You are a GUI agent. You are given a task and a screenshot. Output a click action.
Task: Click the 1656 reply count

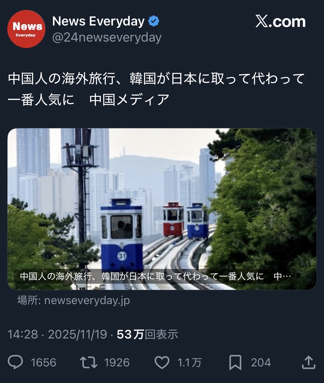[x=44, y=363]
